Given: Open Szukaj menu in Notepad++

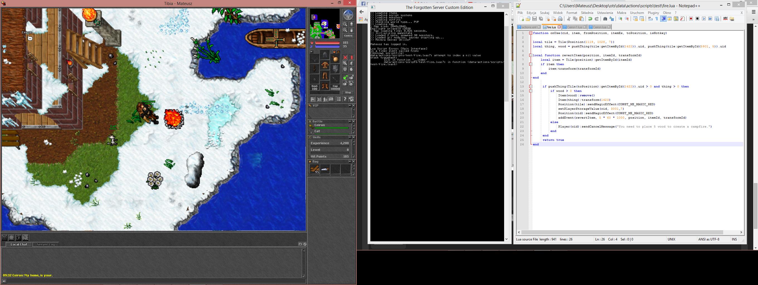Looking at the screenshot, I should click(545, 13).
